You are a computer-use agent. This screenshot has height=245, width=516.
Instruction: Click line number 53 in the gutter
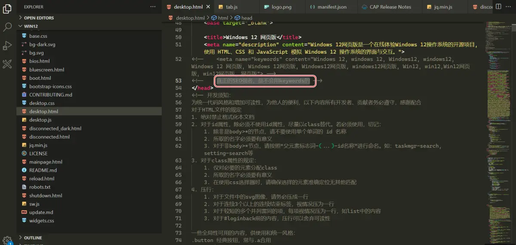click(x=178, y=81)
